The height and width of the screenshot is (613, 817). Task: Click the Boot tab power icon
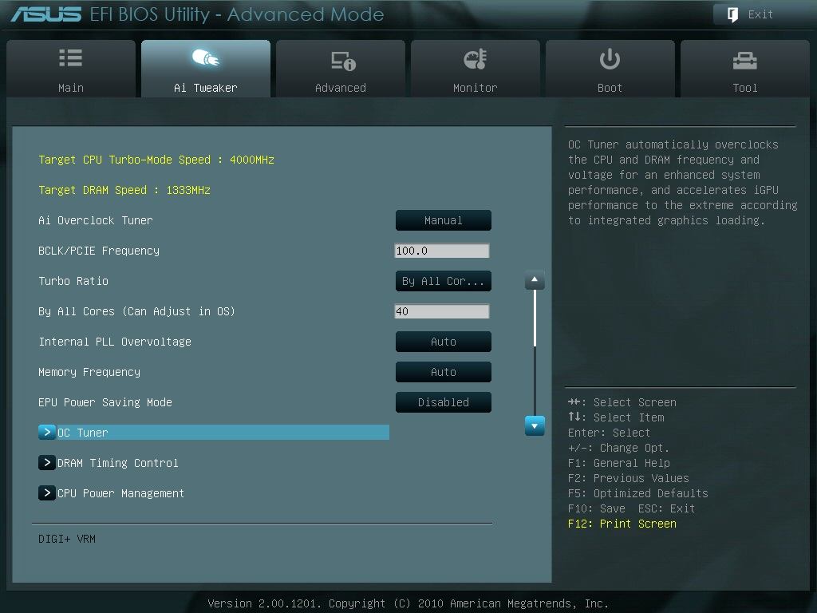coord(610,59)
